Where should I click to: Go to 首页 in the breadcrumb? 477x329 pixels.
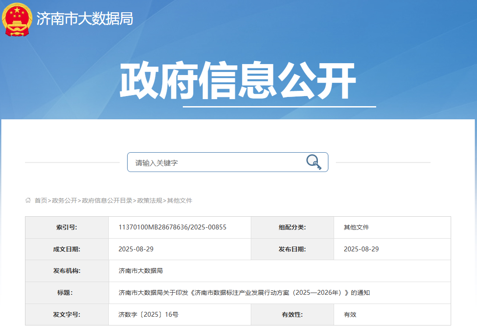(41, 200)
